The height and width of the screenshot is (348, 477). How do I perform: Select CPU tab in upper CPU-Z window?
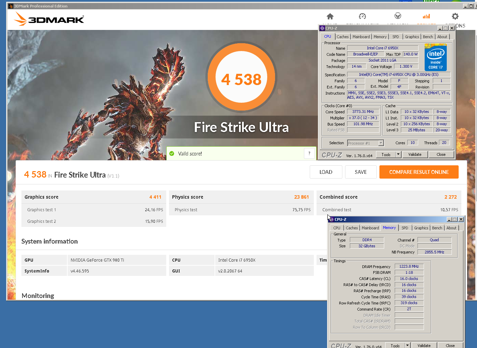tap(327, 36)
